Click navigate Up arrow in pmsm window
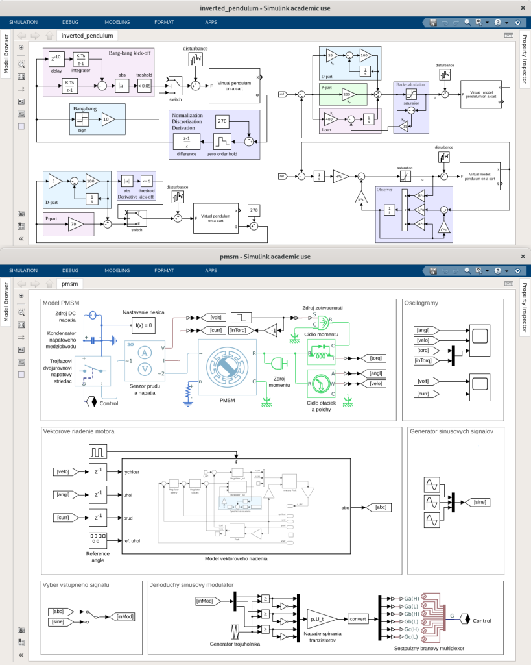Screen dimensions: 531x665 click(x=48, y=284)
